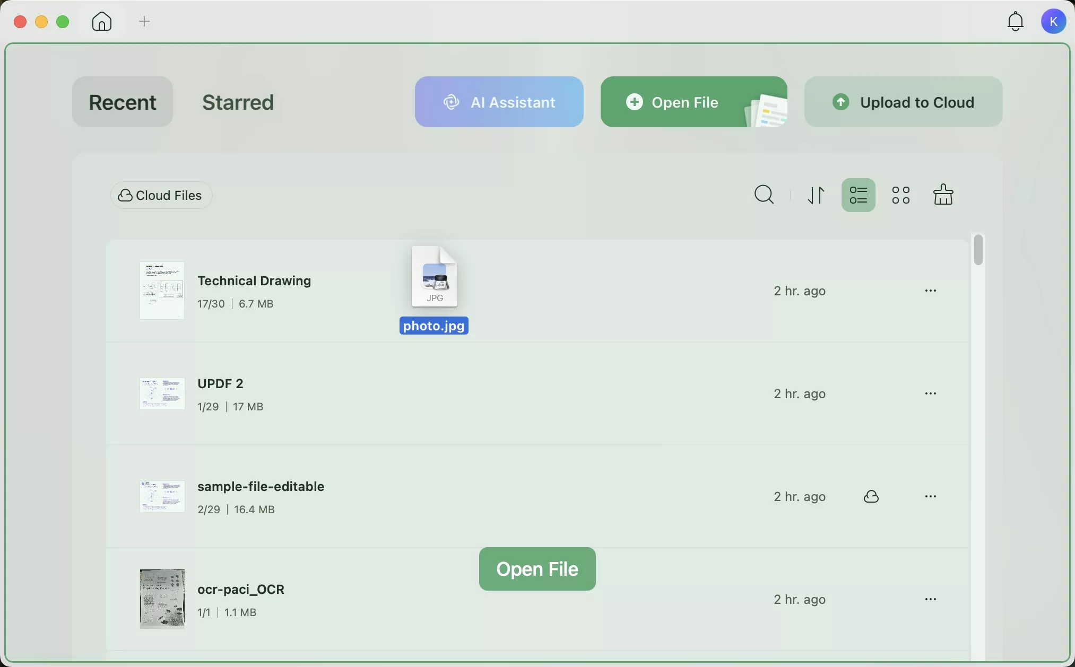Open the Cloud Files view

tap(161, 196)
